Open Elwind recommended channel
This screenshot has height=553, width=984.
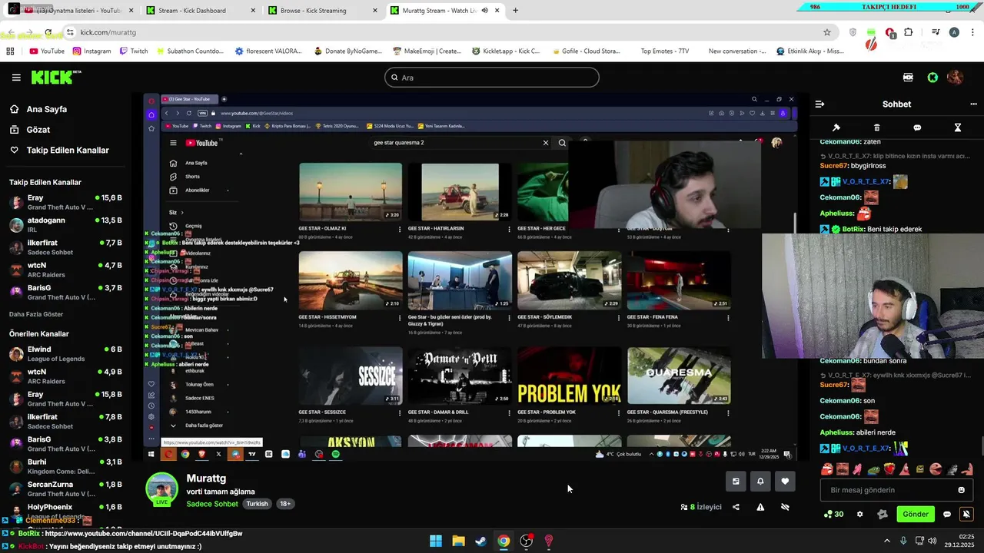65,353
